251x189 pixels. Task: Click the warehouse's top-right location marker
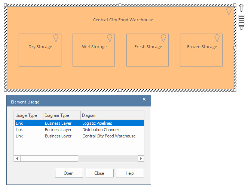coord(229,12)
